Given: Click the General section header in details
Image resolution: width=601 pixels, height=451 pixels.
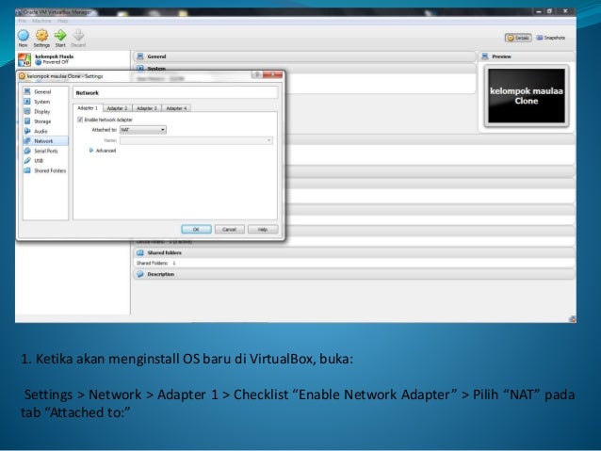Looking at the screenshot, I should [304, 56].
